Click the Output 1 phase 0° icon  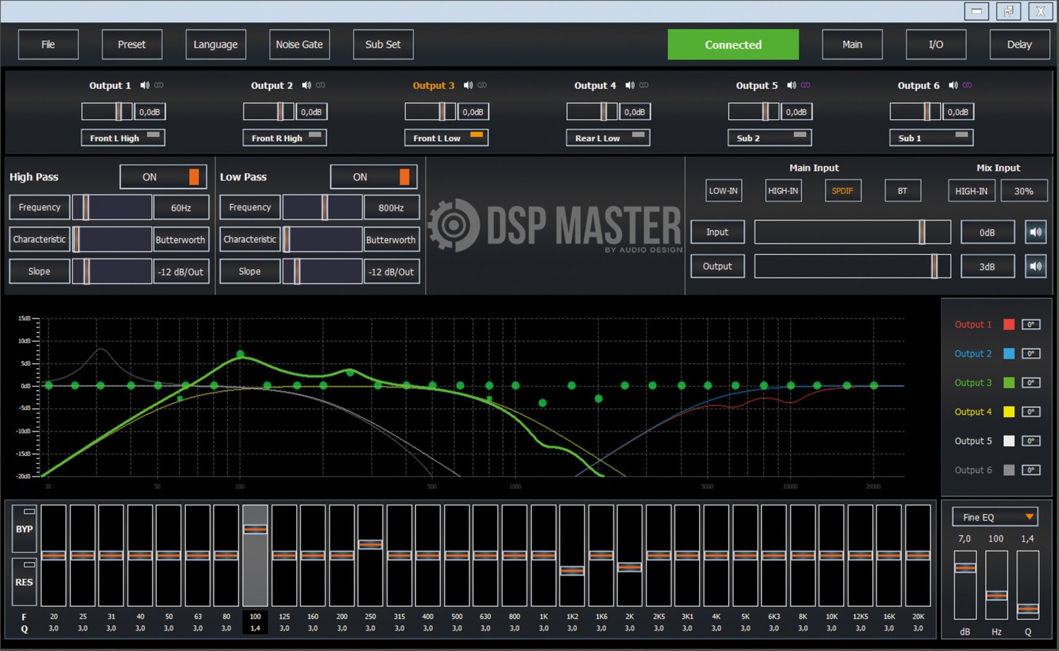[x=1031, y=325]
